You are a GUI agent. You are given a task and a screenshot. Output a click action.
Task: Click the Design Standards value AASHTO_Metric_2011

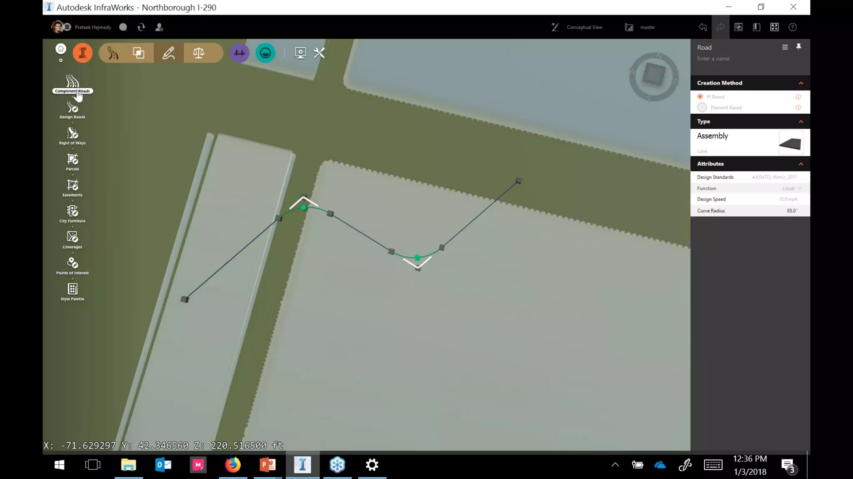[774, 177]
